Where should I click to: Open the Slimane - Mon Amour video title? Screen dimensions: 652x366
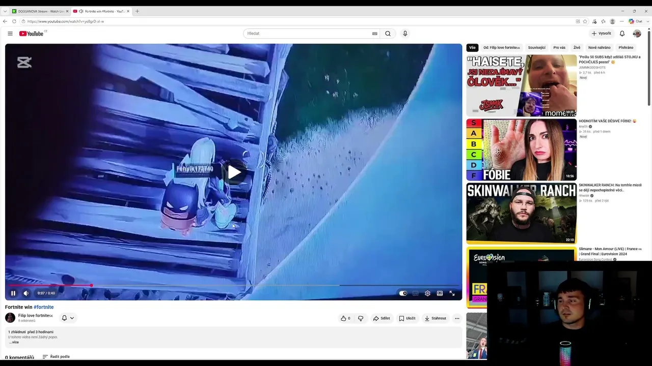(610, 252)
